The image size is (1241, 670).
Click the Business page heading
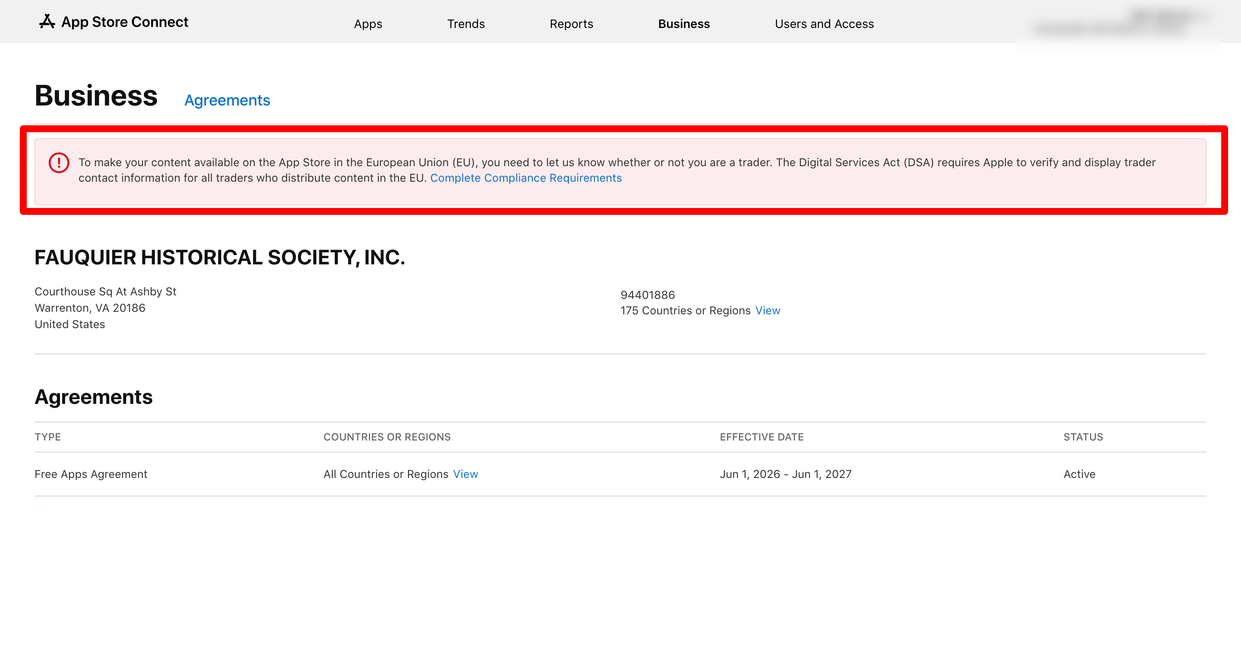tap(96, 95)
